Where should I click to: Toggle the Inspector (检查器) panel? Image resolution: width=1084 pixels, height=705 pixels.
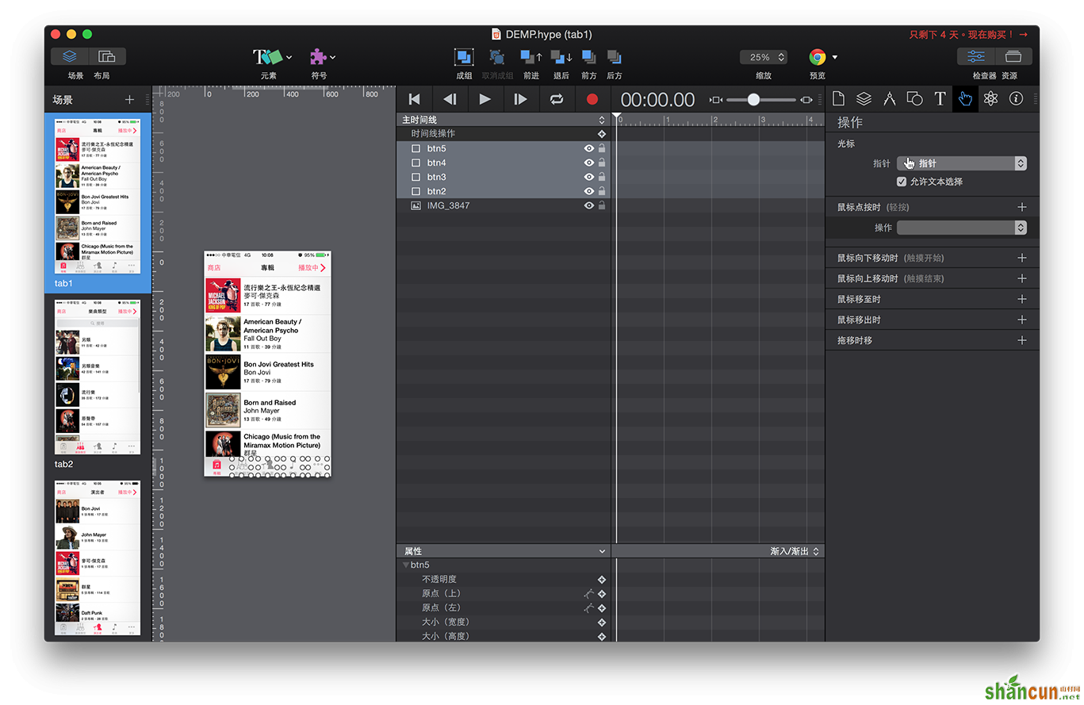click(x=976, y=56)
